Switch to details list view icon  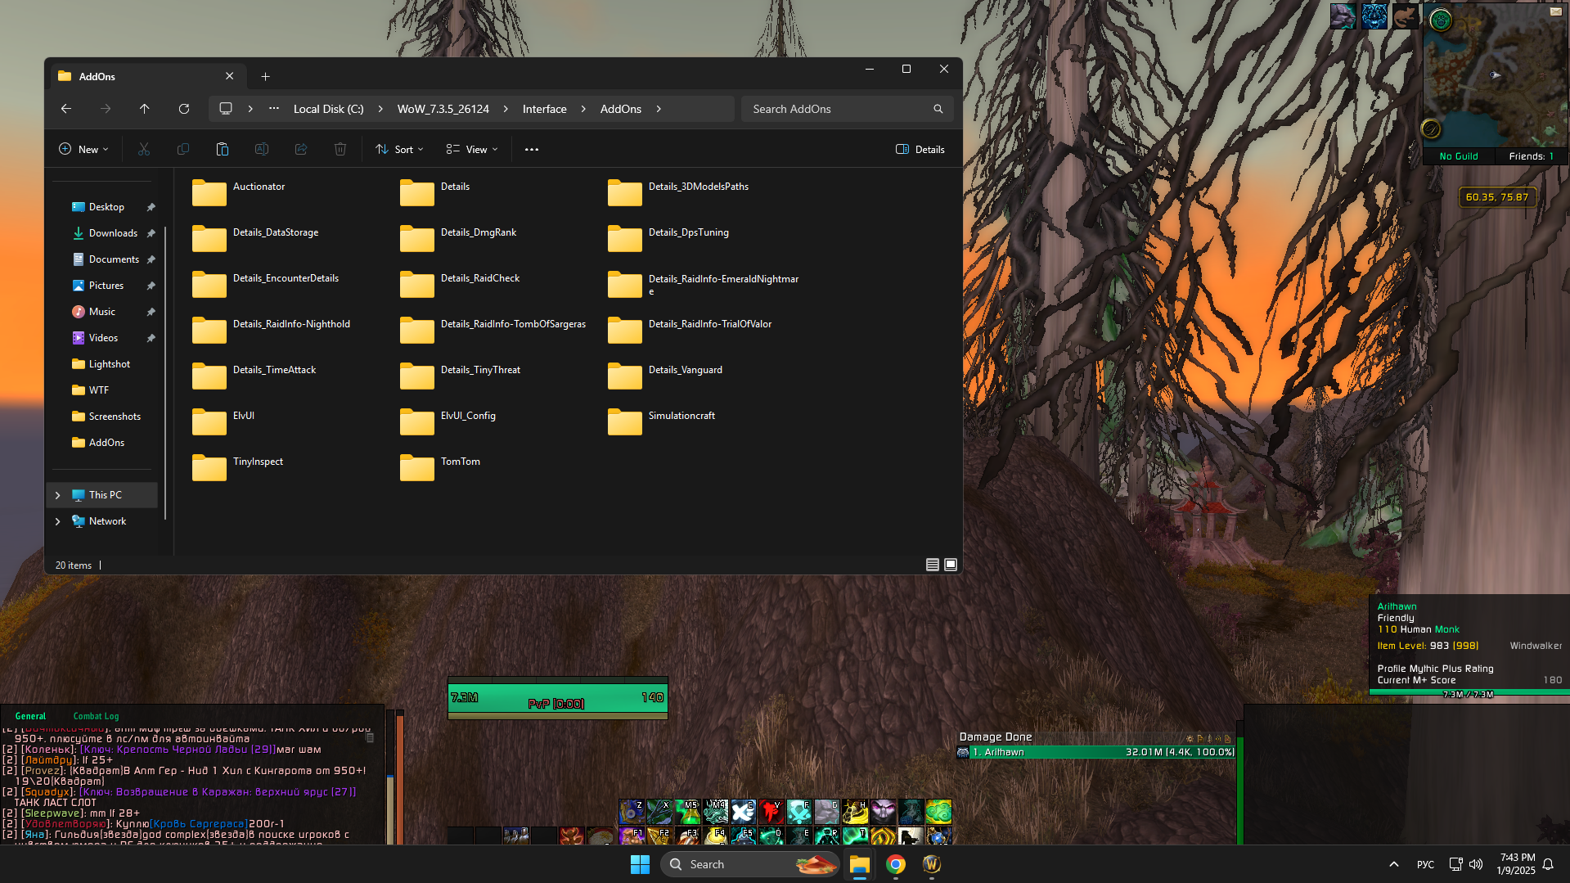(933, 565)
